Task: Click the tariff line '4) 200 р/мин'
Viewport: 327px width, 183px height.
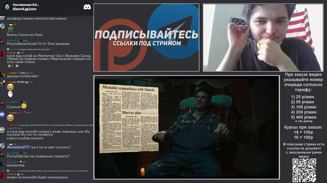Action: (x=303, y=112)
